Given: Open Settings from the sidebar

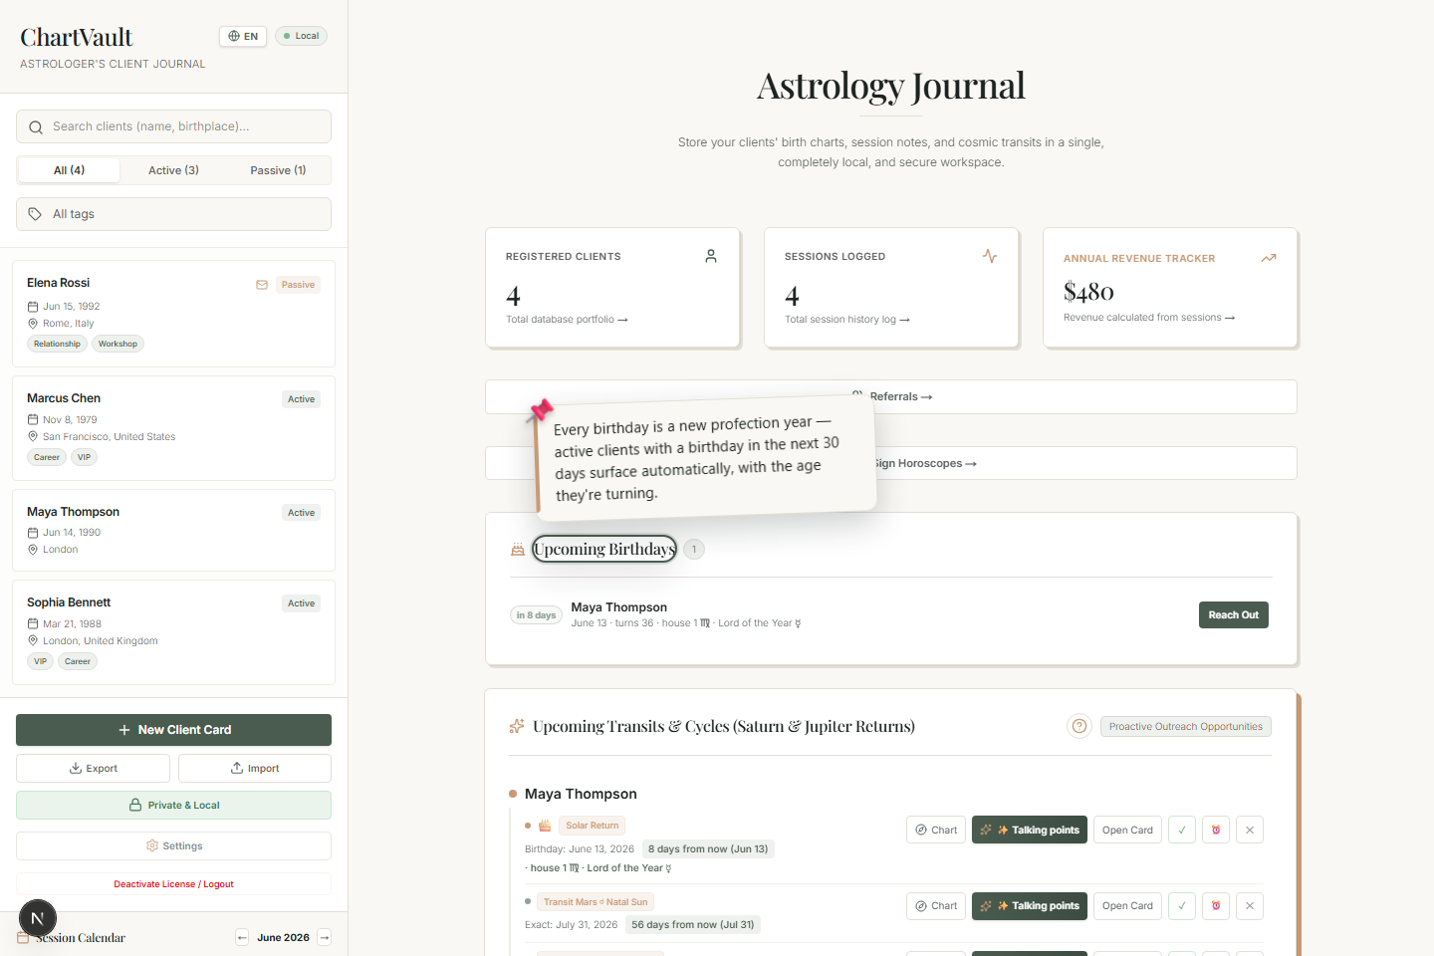Looking at the screenshot, I should (x=173, y=846).
